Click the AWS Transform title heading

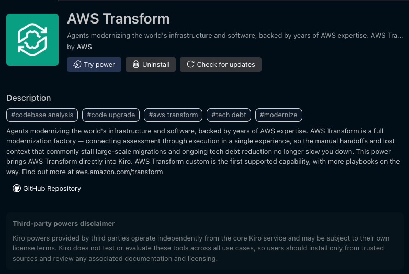click(118, 19)
